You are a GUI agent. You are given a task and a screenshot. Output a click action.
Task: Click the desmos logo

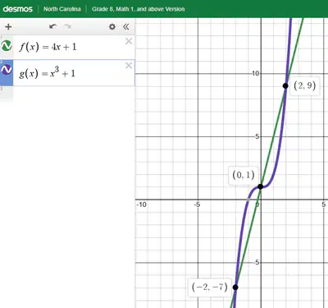point(18,9)
